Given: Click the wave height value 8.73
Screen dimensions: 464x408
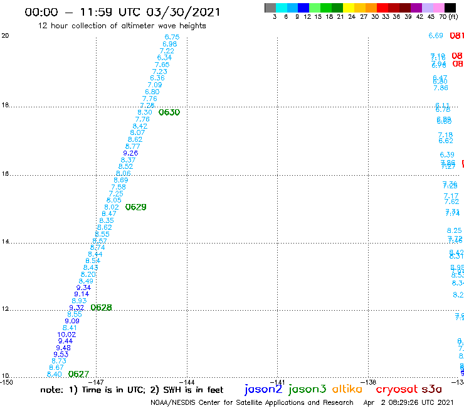Looking at the screenshot, I should click(59, 361).
